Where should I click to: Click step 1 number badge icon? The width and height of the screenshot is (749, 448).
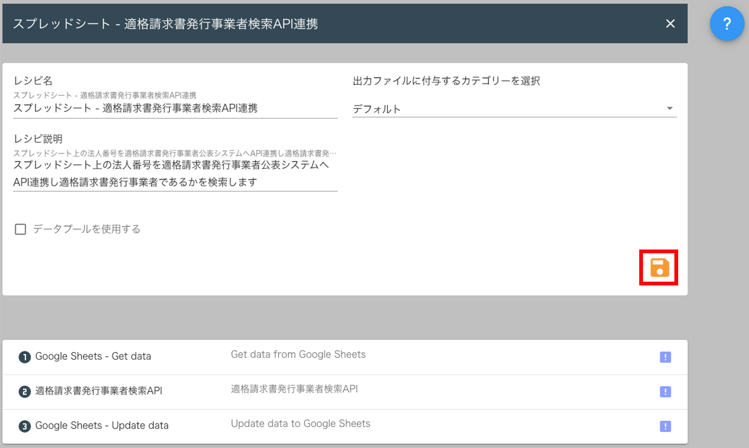click(25, 357)
